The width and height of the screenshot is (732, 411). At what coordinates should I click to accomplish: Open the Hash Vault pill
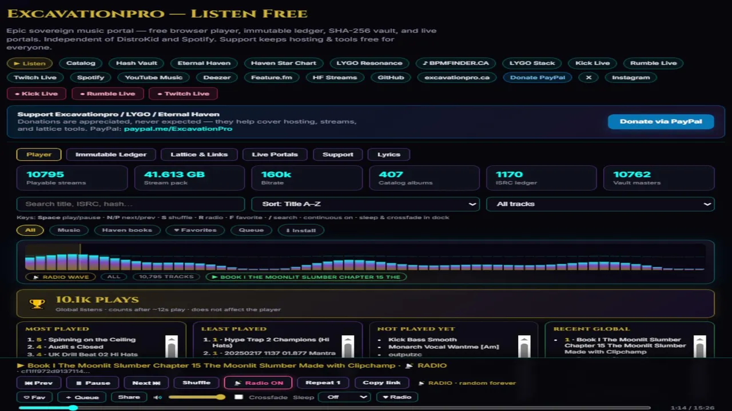pos(137,63)
